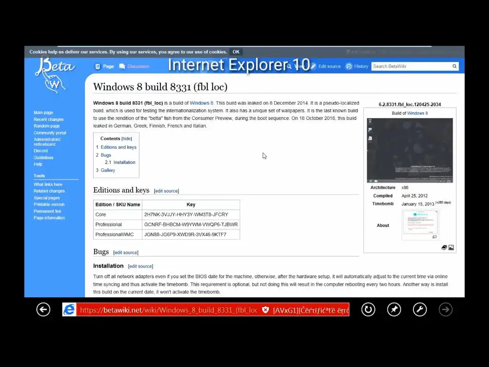Go back with the IE back arrow

tap(43, 310)
